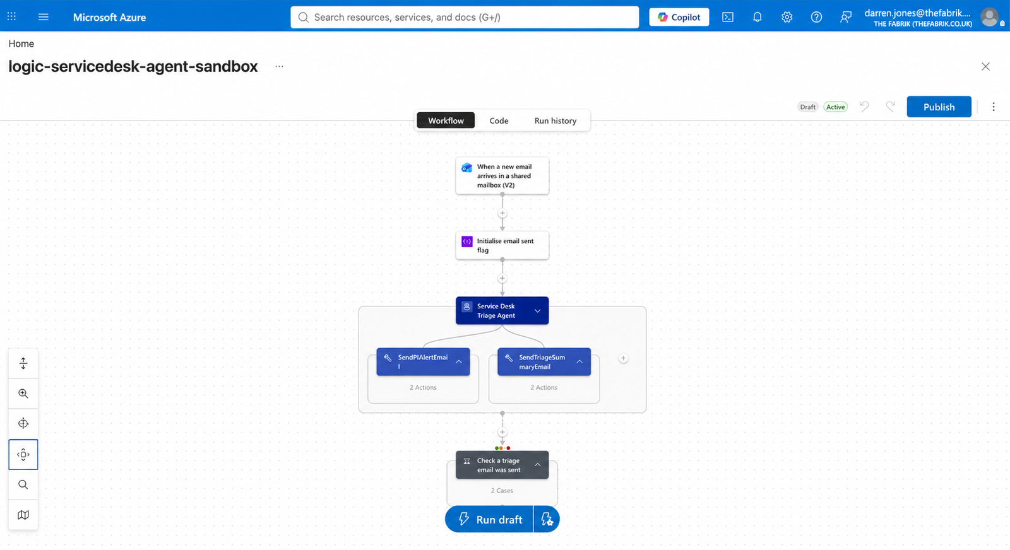The image size is (1010, 550).
Task: Open portal settings gear
Action: click(787, 17)
